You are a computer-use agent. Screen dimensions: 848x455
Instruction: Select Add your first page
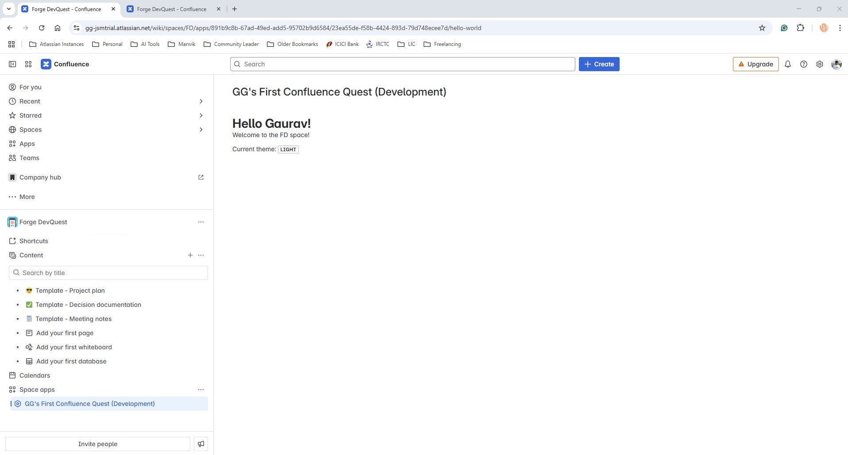point(65,333)
